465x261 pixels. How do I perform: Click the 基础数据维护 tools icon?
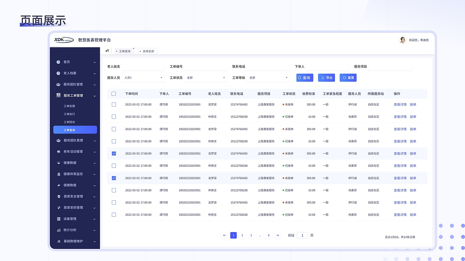pyautogui.click(x=58, y=241)
